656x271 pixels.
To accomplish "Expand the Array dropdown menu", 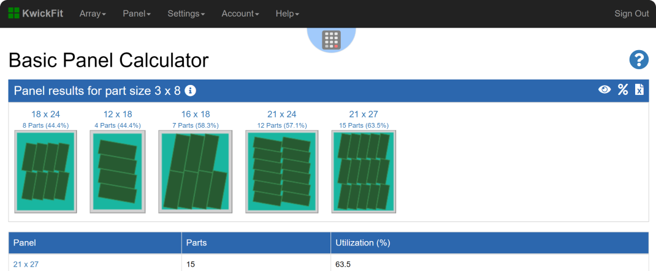I will pyautogui.click(x=93, y=13).
